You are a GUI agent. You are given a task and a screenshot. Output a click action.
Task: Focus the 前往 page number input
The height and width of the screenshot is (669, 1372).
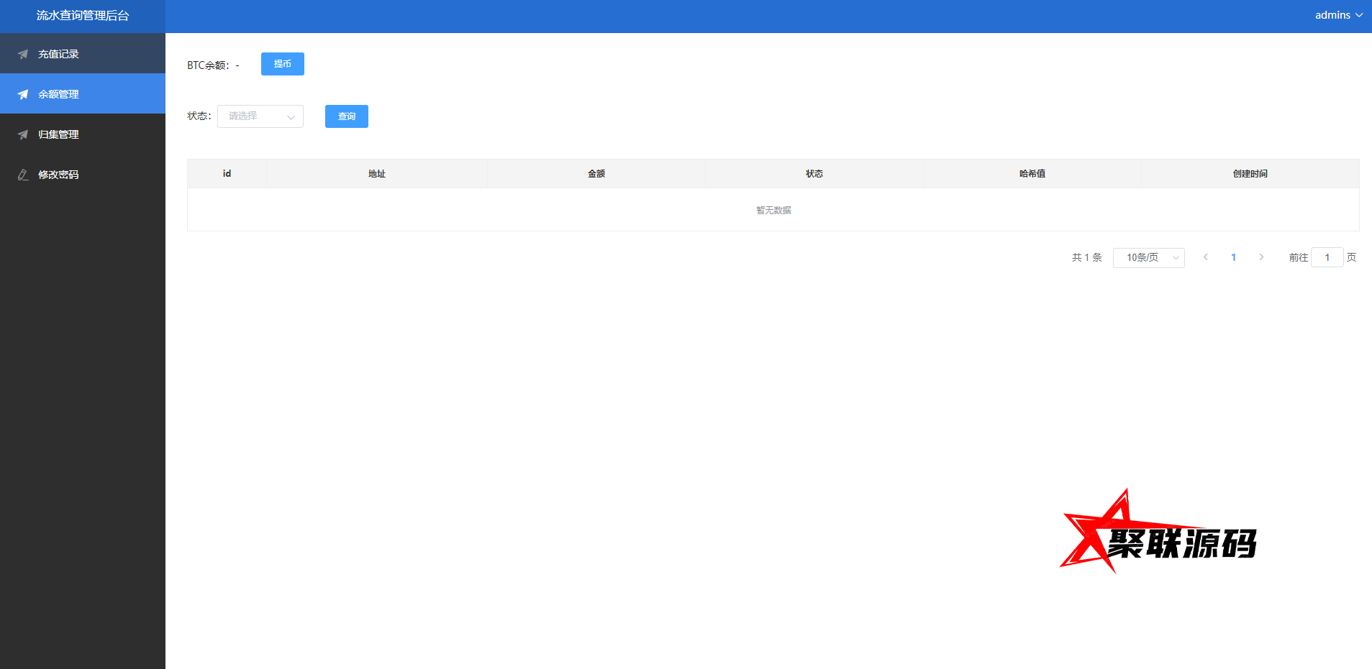(1327, 257)
